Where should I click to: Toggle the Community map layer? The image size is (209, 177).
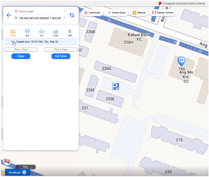(92, 13)
